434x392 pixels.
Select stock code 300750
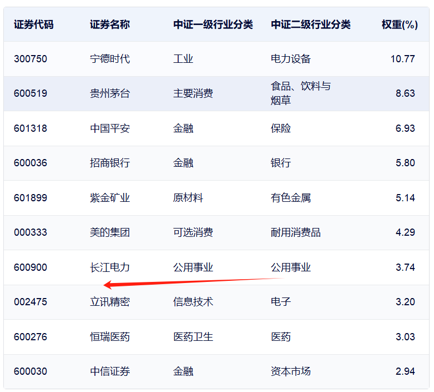pos(31,59)
